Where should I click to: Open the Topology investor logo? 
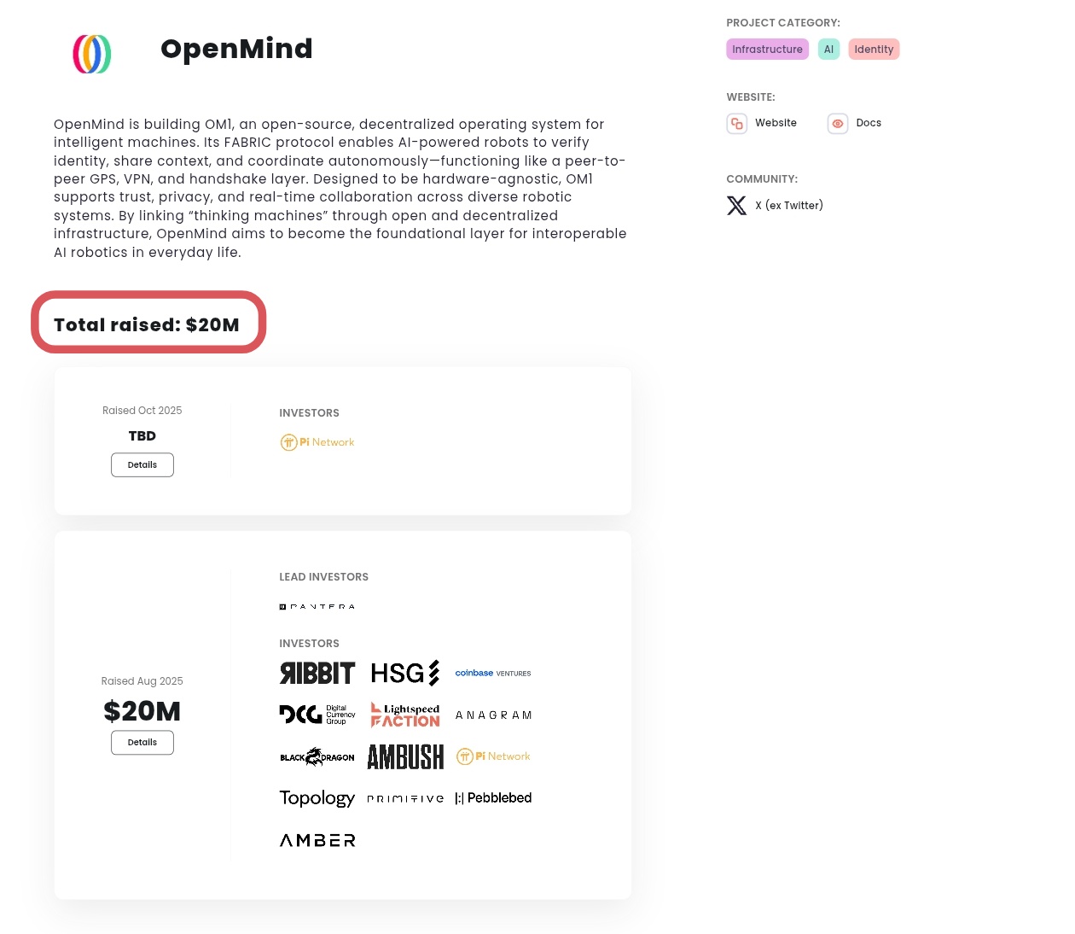click(x=317, y=798)
